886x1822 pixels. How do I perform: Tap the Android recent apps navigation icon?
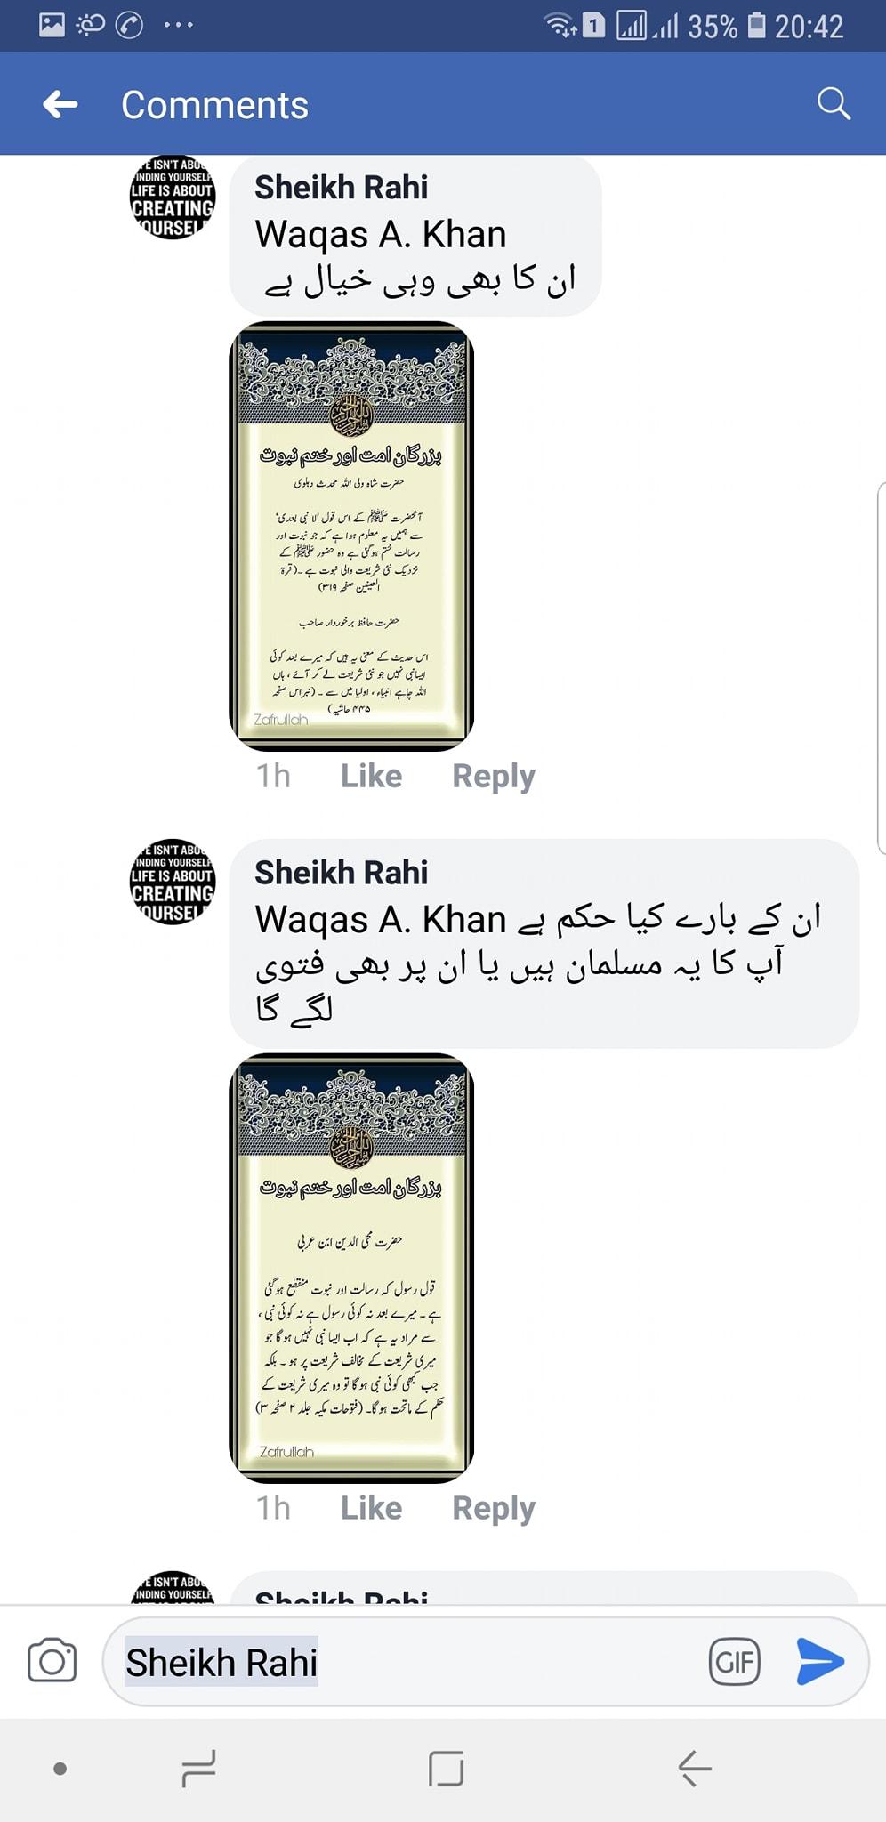click(198, 1769)
